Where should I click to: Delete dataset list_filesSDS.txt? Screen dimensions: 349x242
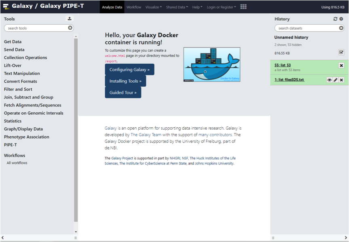click(x=341, y=80)
